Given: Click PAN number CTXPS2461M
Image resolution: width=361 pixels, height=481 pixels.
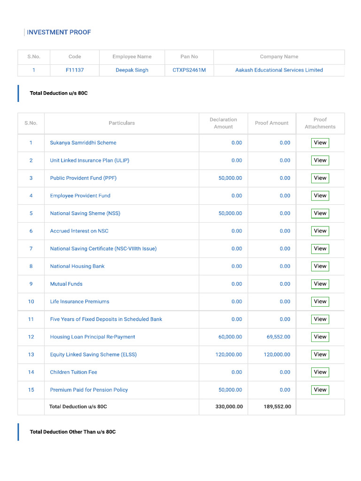Looking at the screenshot, I should (189, 70).
